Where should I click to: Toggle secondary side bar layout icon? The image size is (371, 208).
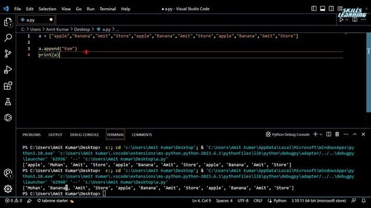[x=331, y=9]
